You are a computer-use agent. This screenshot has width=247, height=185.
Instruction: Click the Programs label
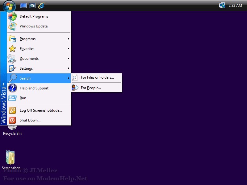click(x=27, y=39)
